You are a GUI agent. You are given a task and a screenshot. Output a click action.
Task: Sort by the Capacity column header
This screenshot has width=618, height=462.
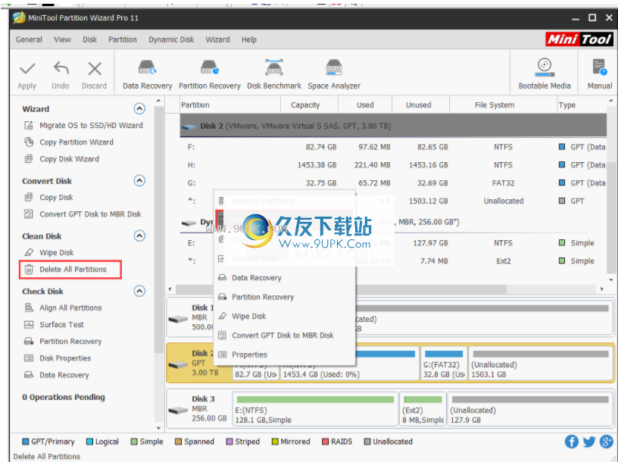click(x=310, y=105)
